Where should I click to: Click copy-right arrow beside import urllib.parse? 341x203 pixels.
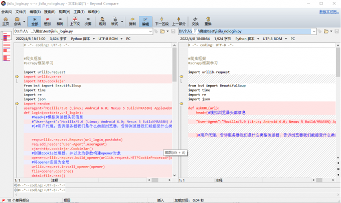click(17, 76)
